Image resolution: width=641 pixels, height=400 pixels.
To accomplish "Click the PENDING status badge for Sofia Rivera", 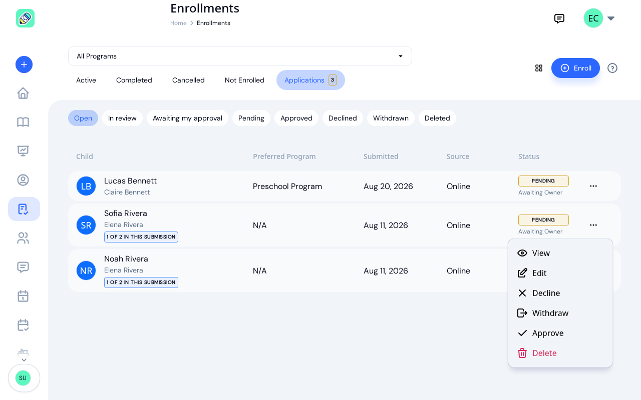I will (x=543, y=220).
